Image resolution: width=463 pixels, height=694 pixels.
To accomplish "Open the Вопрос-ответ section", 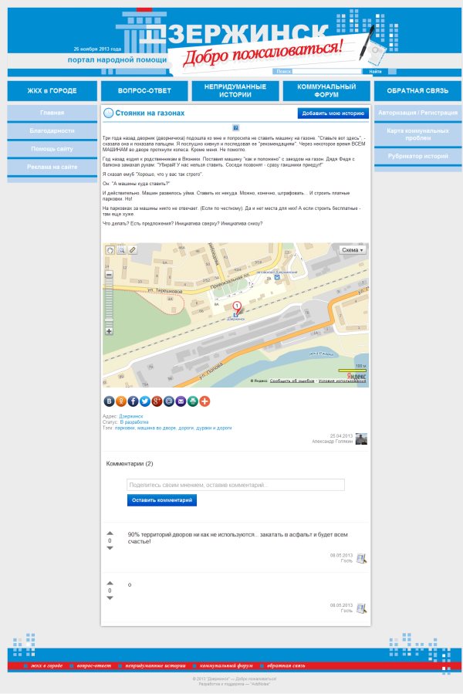I will pos(144,91).
